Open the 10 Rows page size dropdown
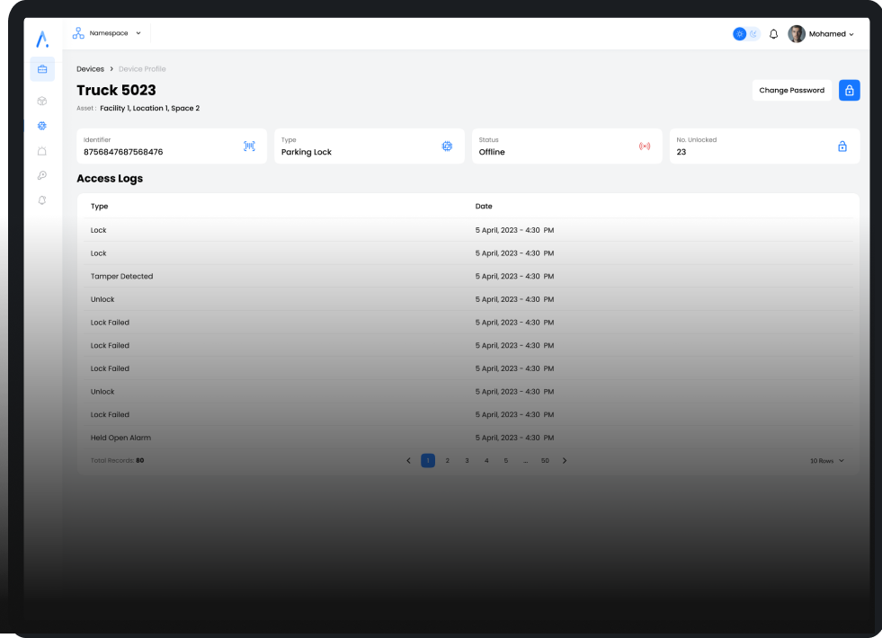Screen dimensions: 882x638 pos(827,460)
